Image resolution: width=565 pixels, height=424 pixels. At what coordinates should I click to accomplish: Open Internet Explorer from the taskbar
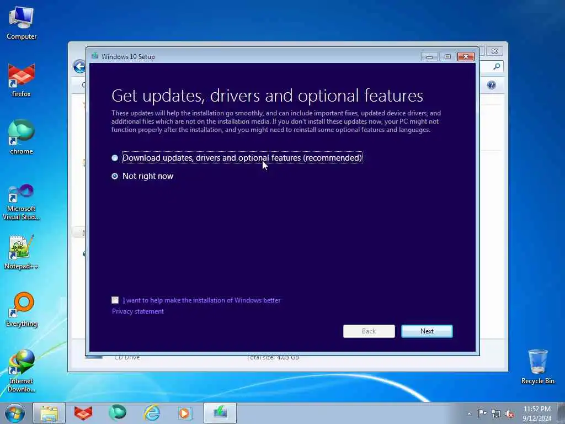[x=151, y=413]
